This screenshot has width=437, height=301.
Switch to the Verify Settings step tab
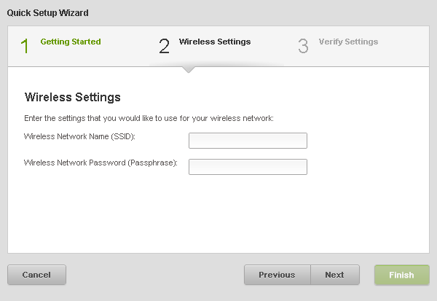coord(348,42)
